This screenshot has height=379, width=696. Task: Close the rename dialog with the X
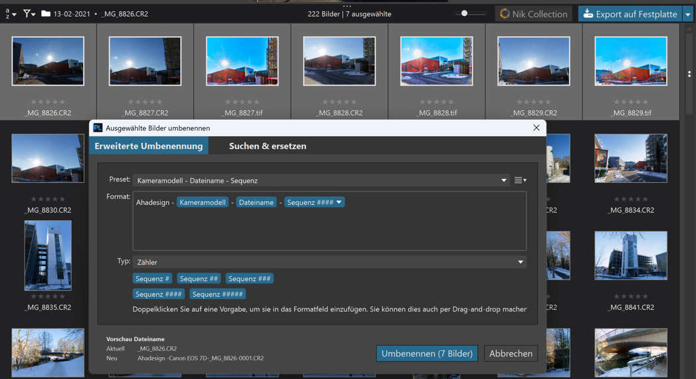(x=536, y=128)
